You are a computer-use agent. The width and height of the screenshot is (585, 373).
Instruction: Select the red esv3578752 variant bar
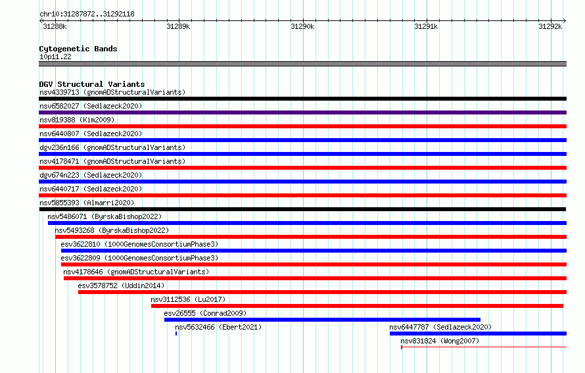[x=322, y=292]
